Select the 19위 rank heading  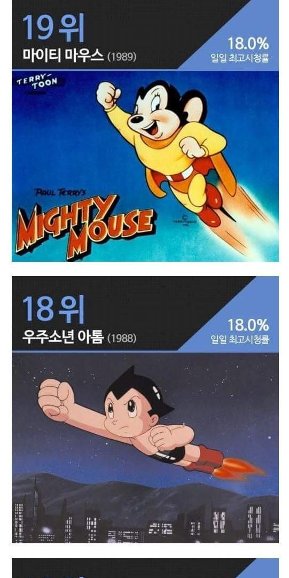(x=53, y=28)
